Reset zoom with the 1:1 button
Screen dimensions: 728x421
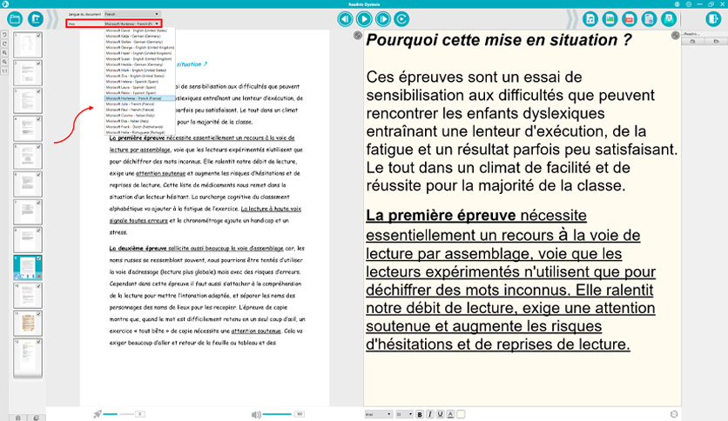(4, 71)
